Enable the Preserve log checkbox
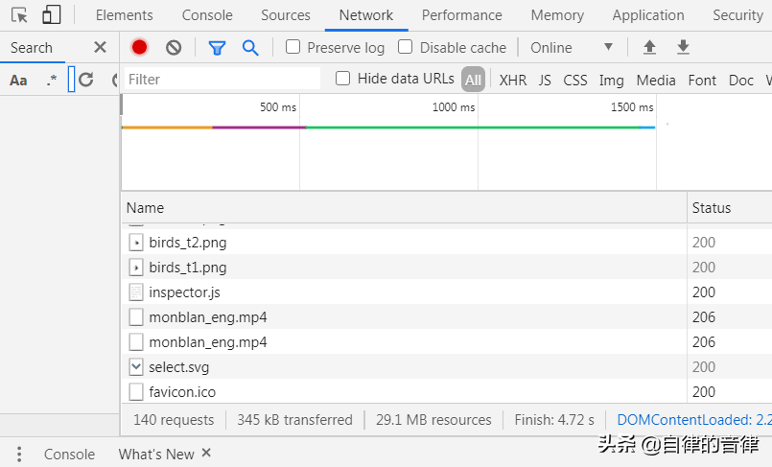Image resolution: width=772 pixels, height=467 pixels. click(293, 47)
